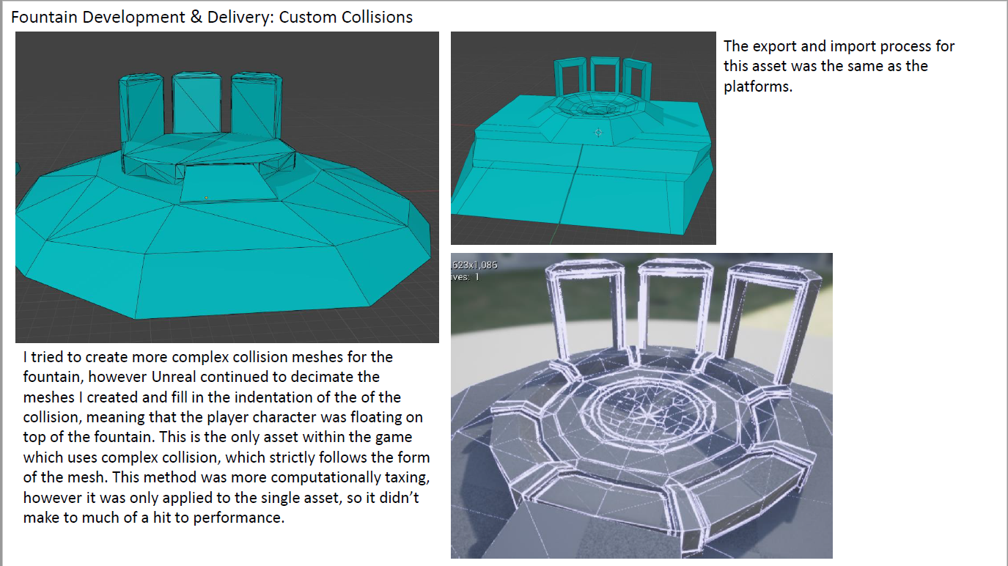Click the slide title 'Fountain Development & Delivery: Custom Collisions'
Image resolution: width=1008 pixels, height=566 pixels.
(x=212, y=17)
